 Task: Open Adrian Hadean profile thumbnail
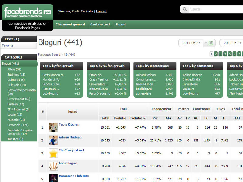tap(53, 140)
